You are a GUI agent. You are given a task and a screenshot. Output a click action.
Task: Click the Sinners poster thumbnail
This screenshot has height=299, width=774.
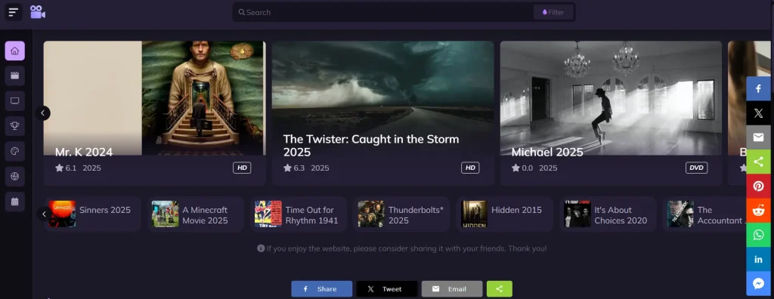tap(62, 214)
